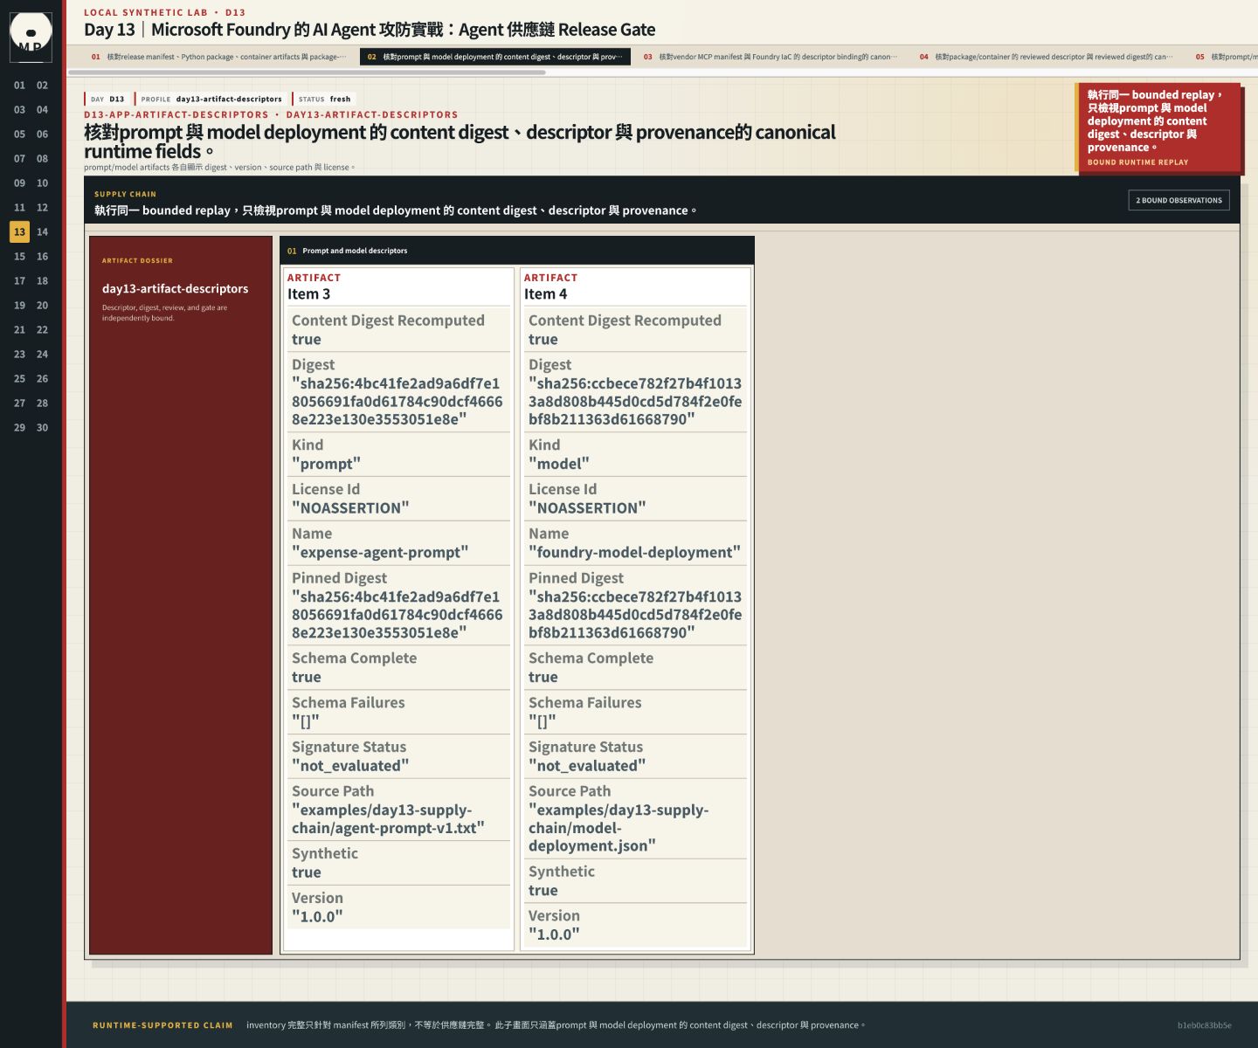1258x1048 pixels.
Task: Jump to day 26
Action: coord(42,379)
